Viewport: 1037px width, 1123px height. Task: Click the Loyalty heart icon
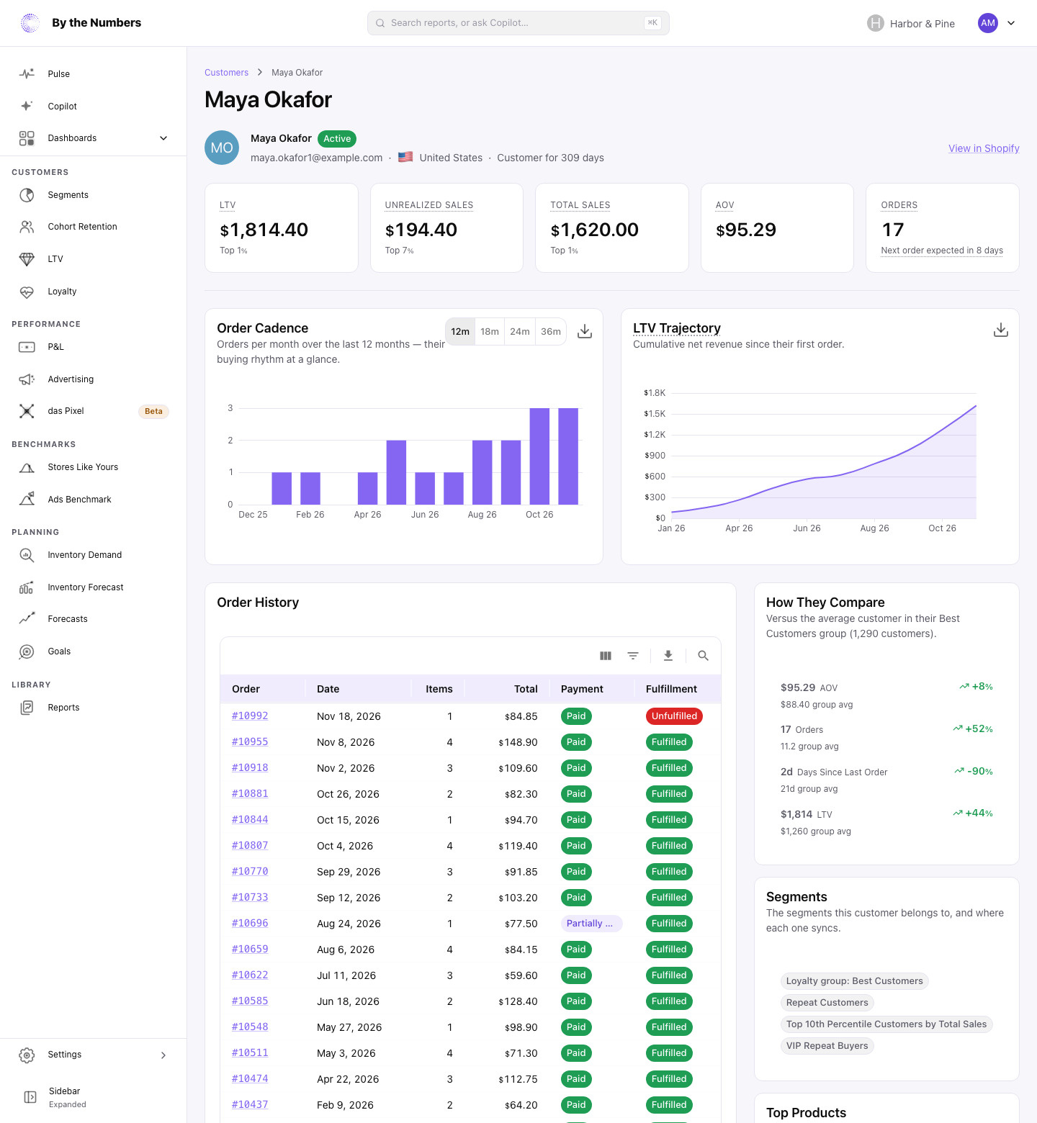coord(27,292)
